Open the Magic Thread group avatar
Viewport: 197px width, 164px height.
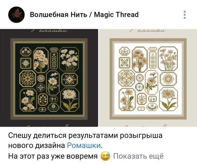click(16, 15)
